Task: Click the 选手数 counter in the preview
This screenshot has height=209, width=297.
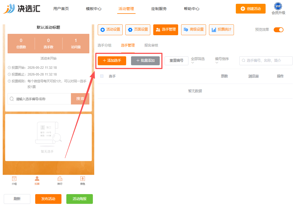Action: coord(48,44)
